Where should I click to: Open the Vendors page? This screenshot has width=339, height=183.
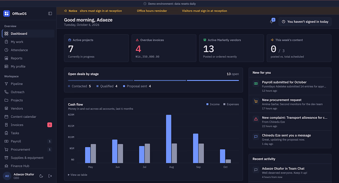pyautogui.click(x=28, y=108)
